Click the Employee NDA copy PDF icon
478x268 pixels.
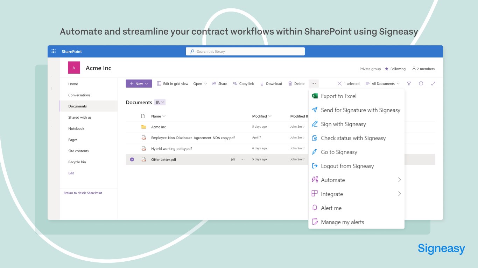point(143,137)
